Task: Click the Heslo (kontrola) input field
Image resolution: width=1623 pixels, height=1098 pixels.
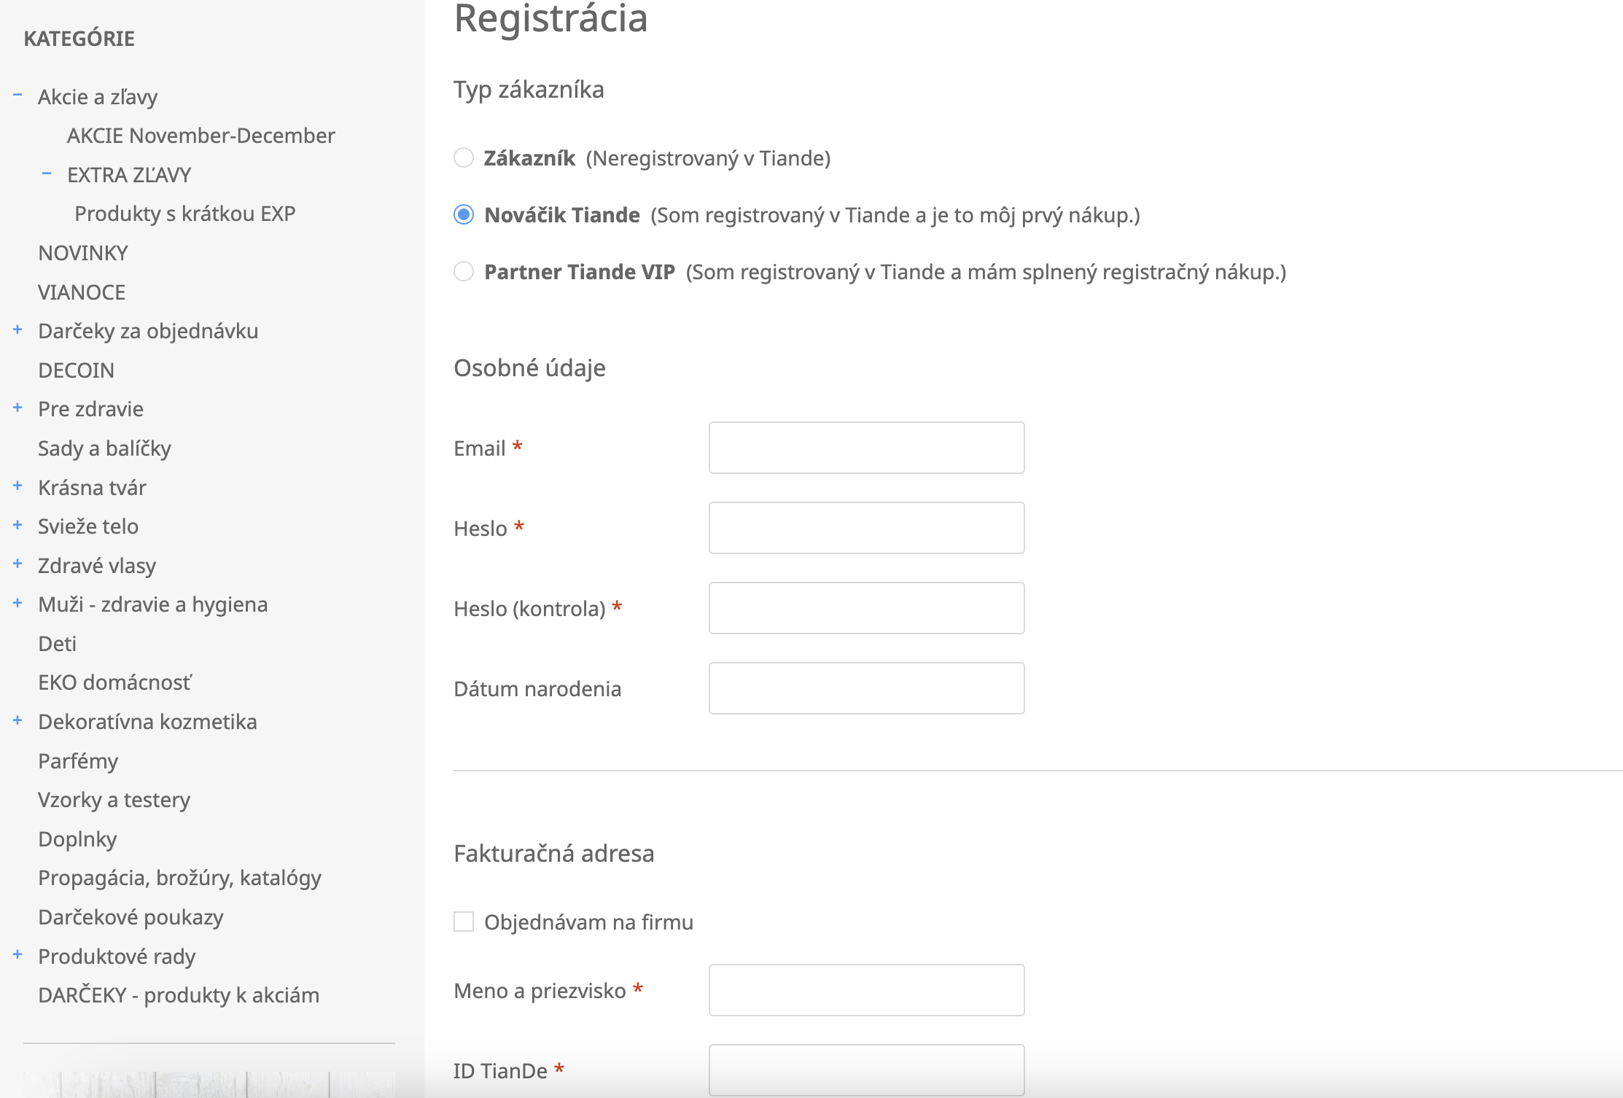Action: click(x=866, y=608)
